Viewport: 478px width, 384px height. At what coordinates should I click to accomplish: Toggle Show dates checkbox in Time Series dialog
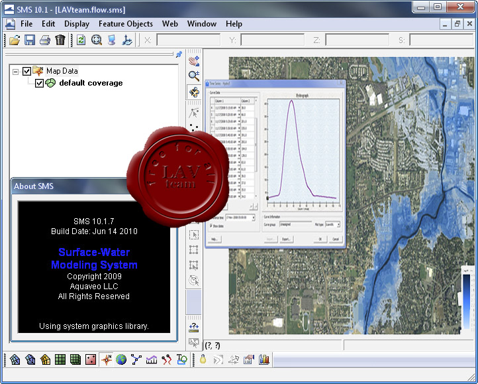click(211, 226)
